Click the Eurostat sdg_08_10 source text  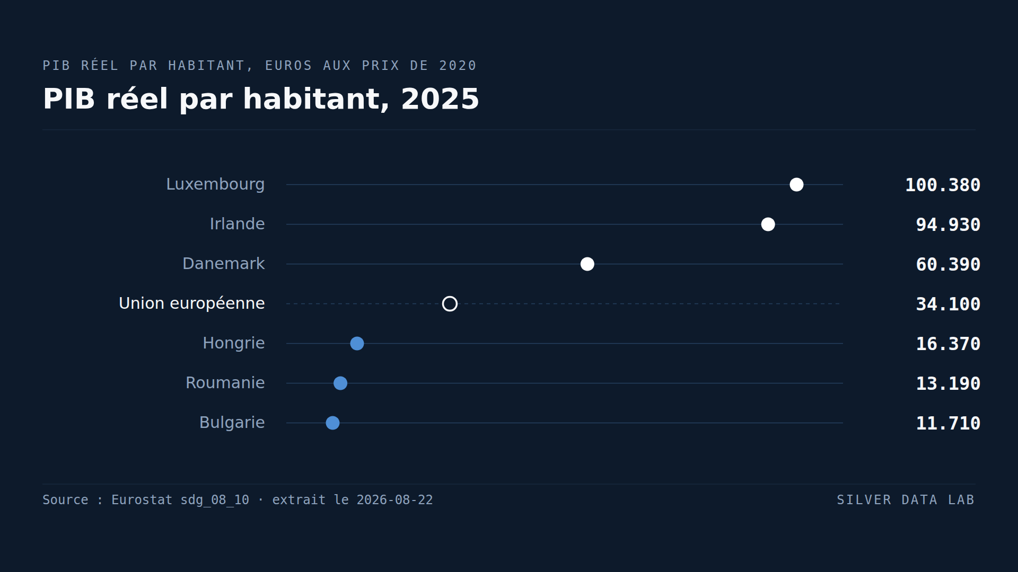click(180, 500)
